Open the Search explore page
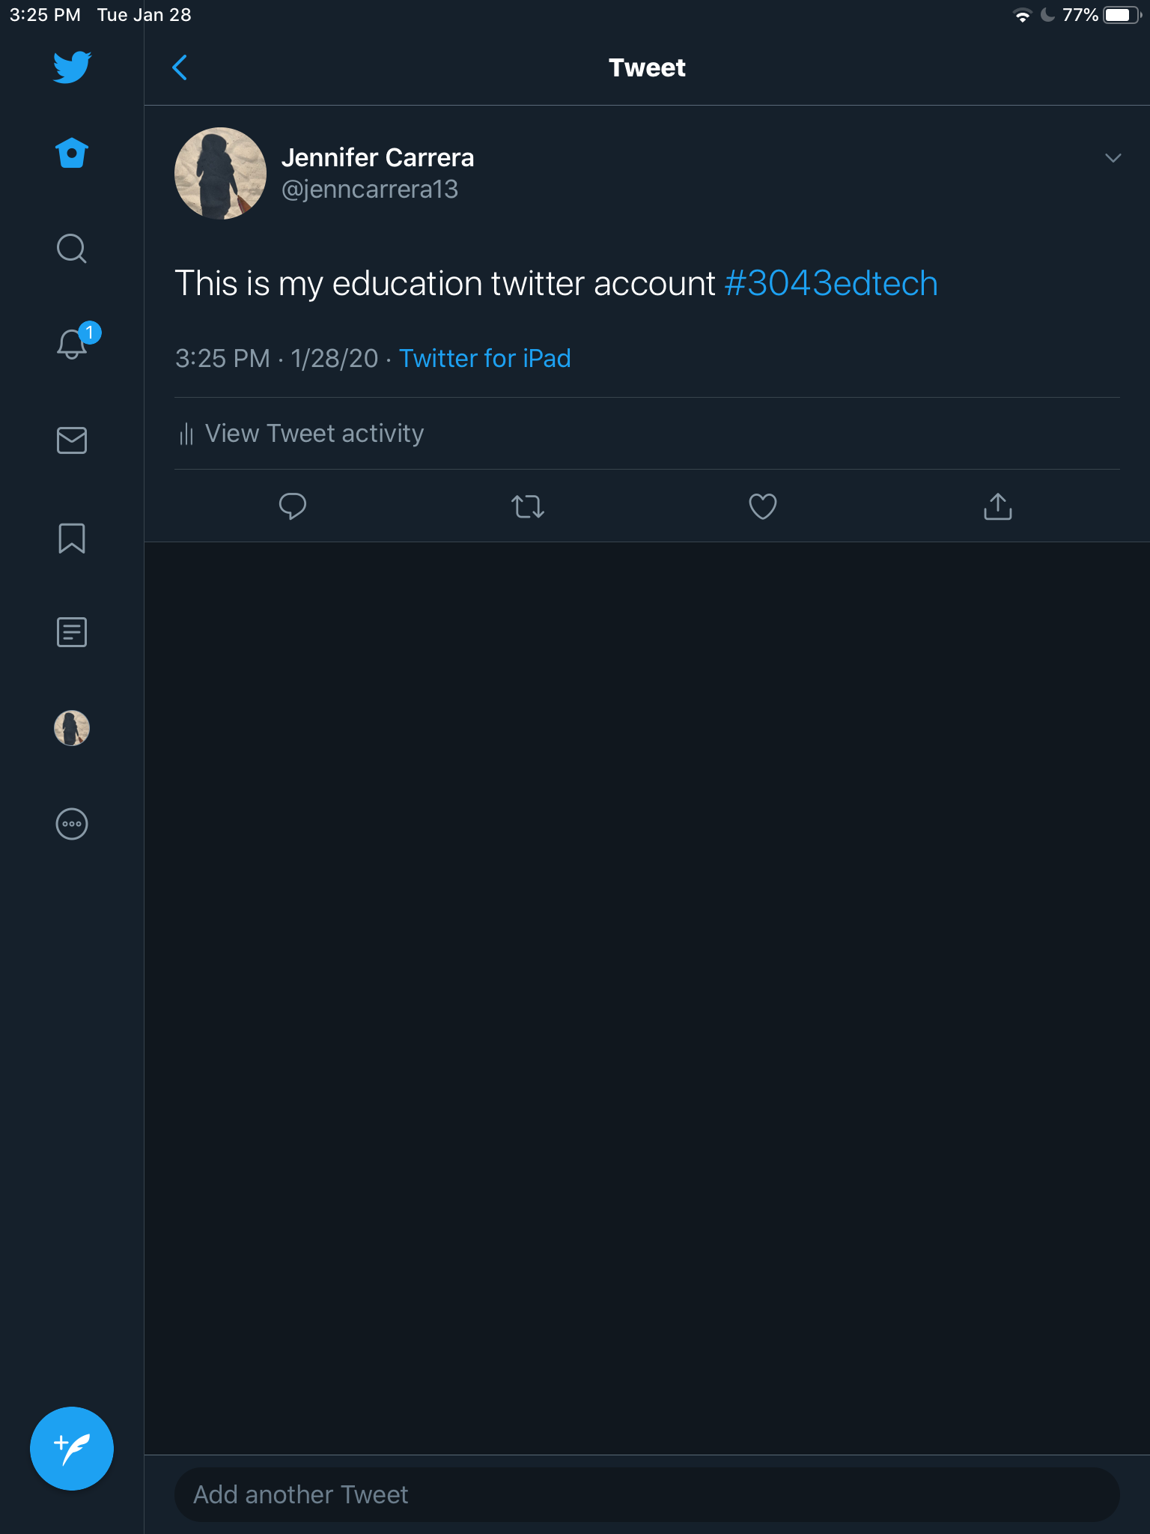Image resolution: width=1150 pixels, height=1534 pixels. point(72,249)
